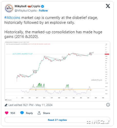Viewport: 117px width, 128px height.
Task: Open the #Altcoins hashtag
Action: [x=12, y=18]
